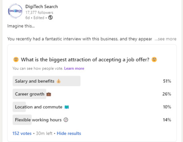The width and height of the screenshot is (183, 142).
Task: Open the 152 votes list
Action: coord(22,133)
